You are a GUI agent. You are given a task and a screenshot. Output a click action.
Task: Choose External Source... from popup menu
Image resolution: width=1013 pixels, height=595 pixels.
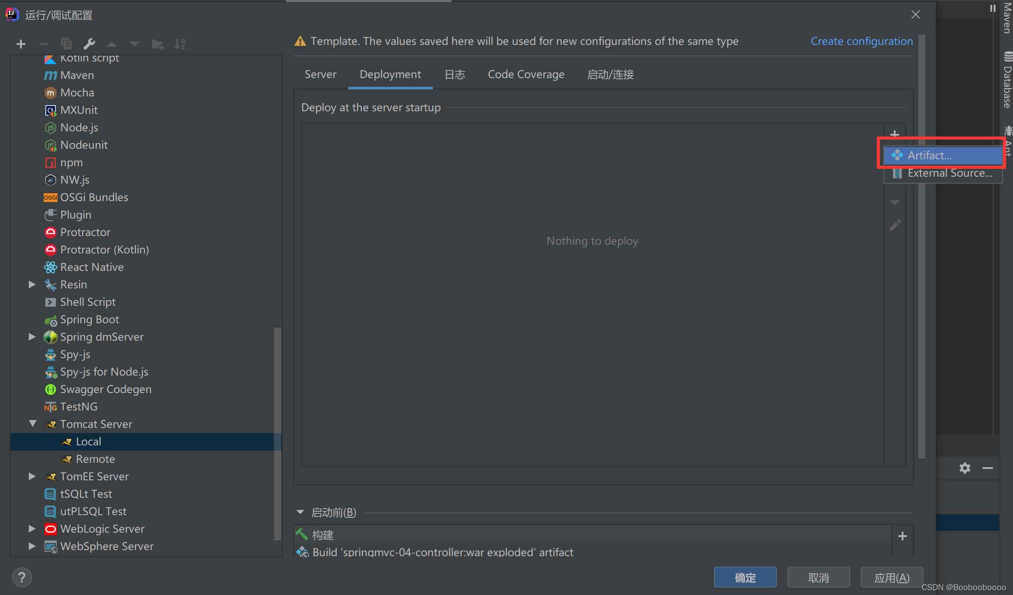(x=943, y=173)
